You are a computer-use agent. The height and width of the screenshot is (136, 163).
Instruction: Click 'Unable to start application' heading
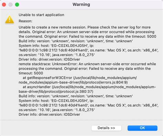pyautogui.click(x=41, y=15)
